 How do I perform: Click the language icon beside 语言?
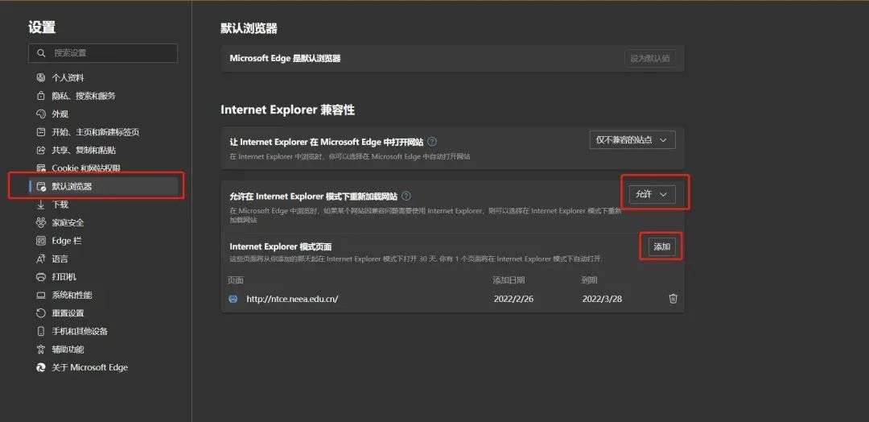pos(40,259)
